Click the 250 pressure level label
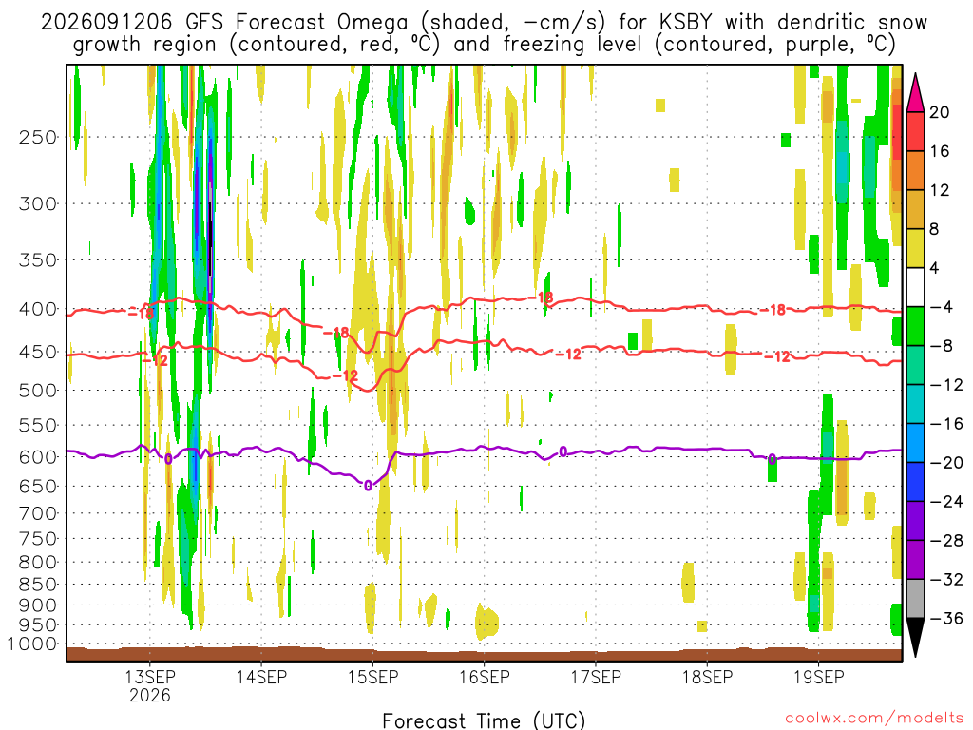This screenshot has width=973, height=730. tap(38, 137)
